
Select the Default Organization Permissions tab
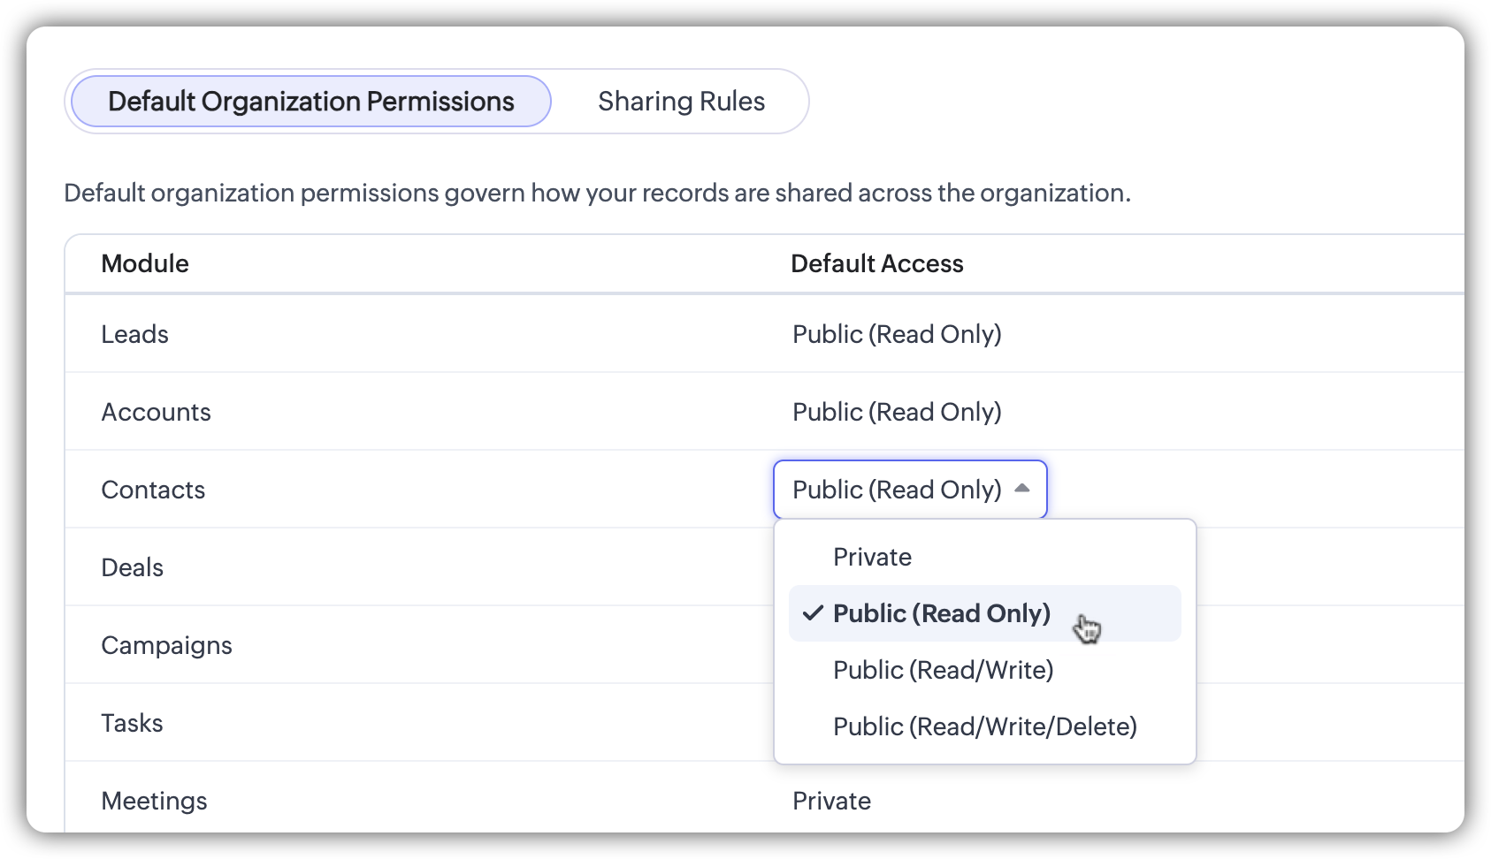coord(310,102)
